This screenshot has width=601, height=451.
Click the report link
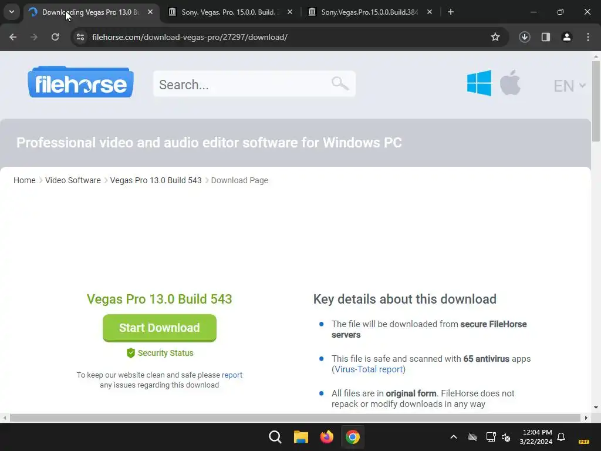pyautogui.click(x=232, y=375)
